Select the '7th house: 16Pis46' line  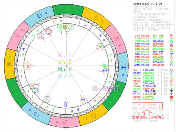pos(149,52)
